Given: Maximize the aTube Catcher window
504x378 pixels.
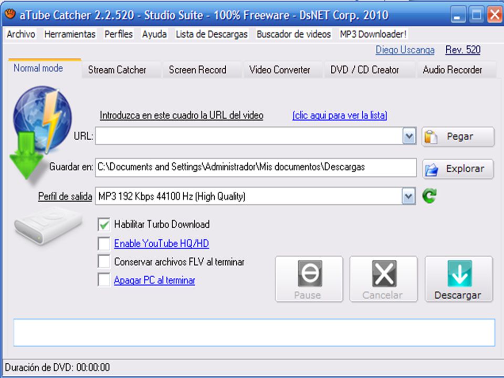Looking at the screenshot, I should point(476,15).
